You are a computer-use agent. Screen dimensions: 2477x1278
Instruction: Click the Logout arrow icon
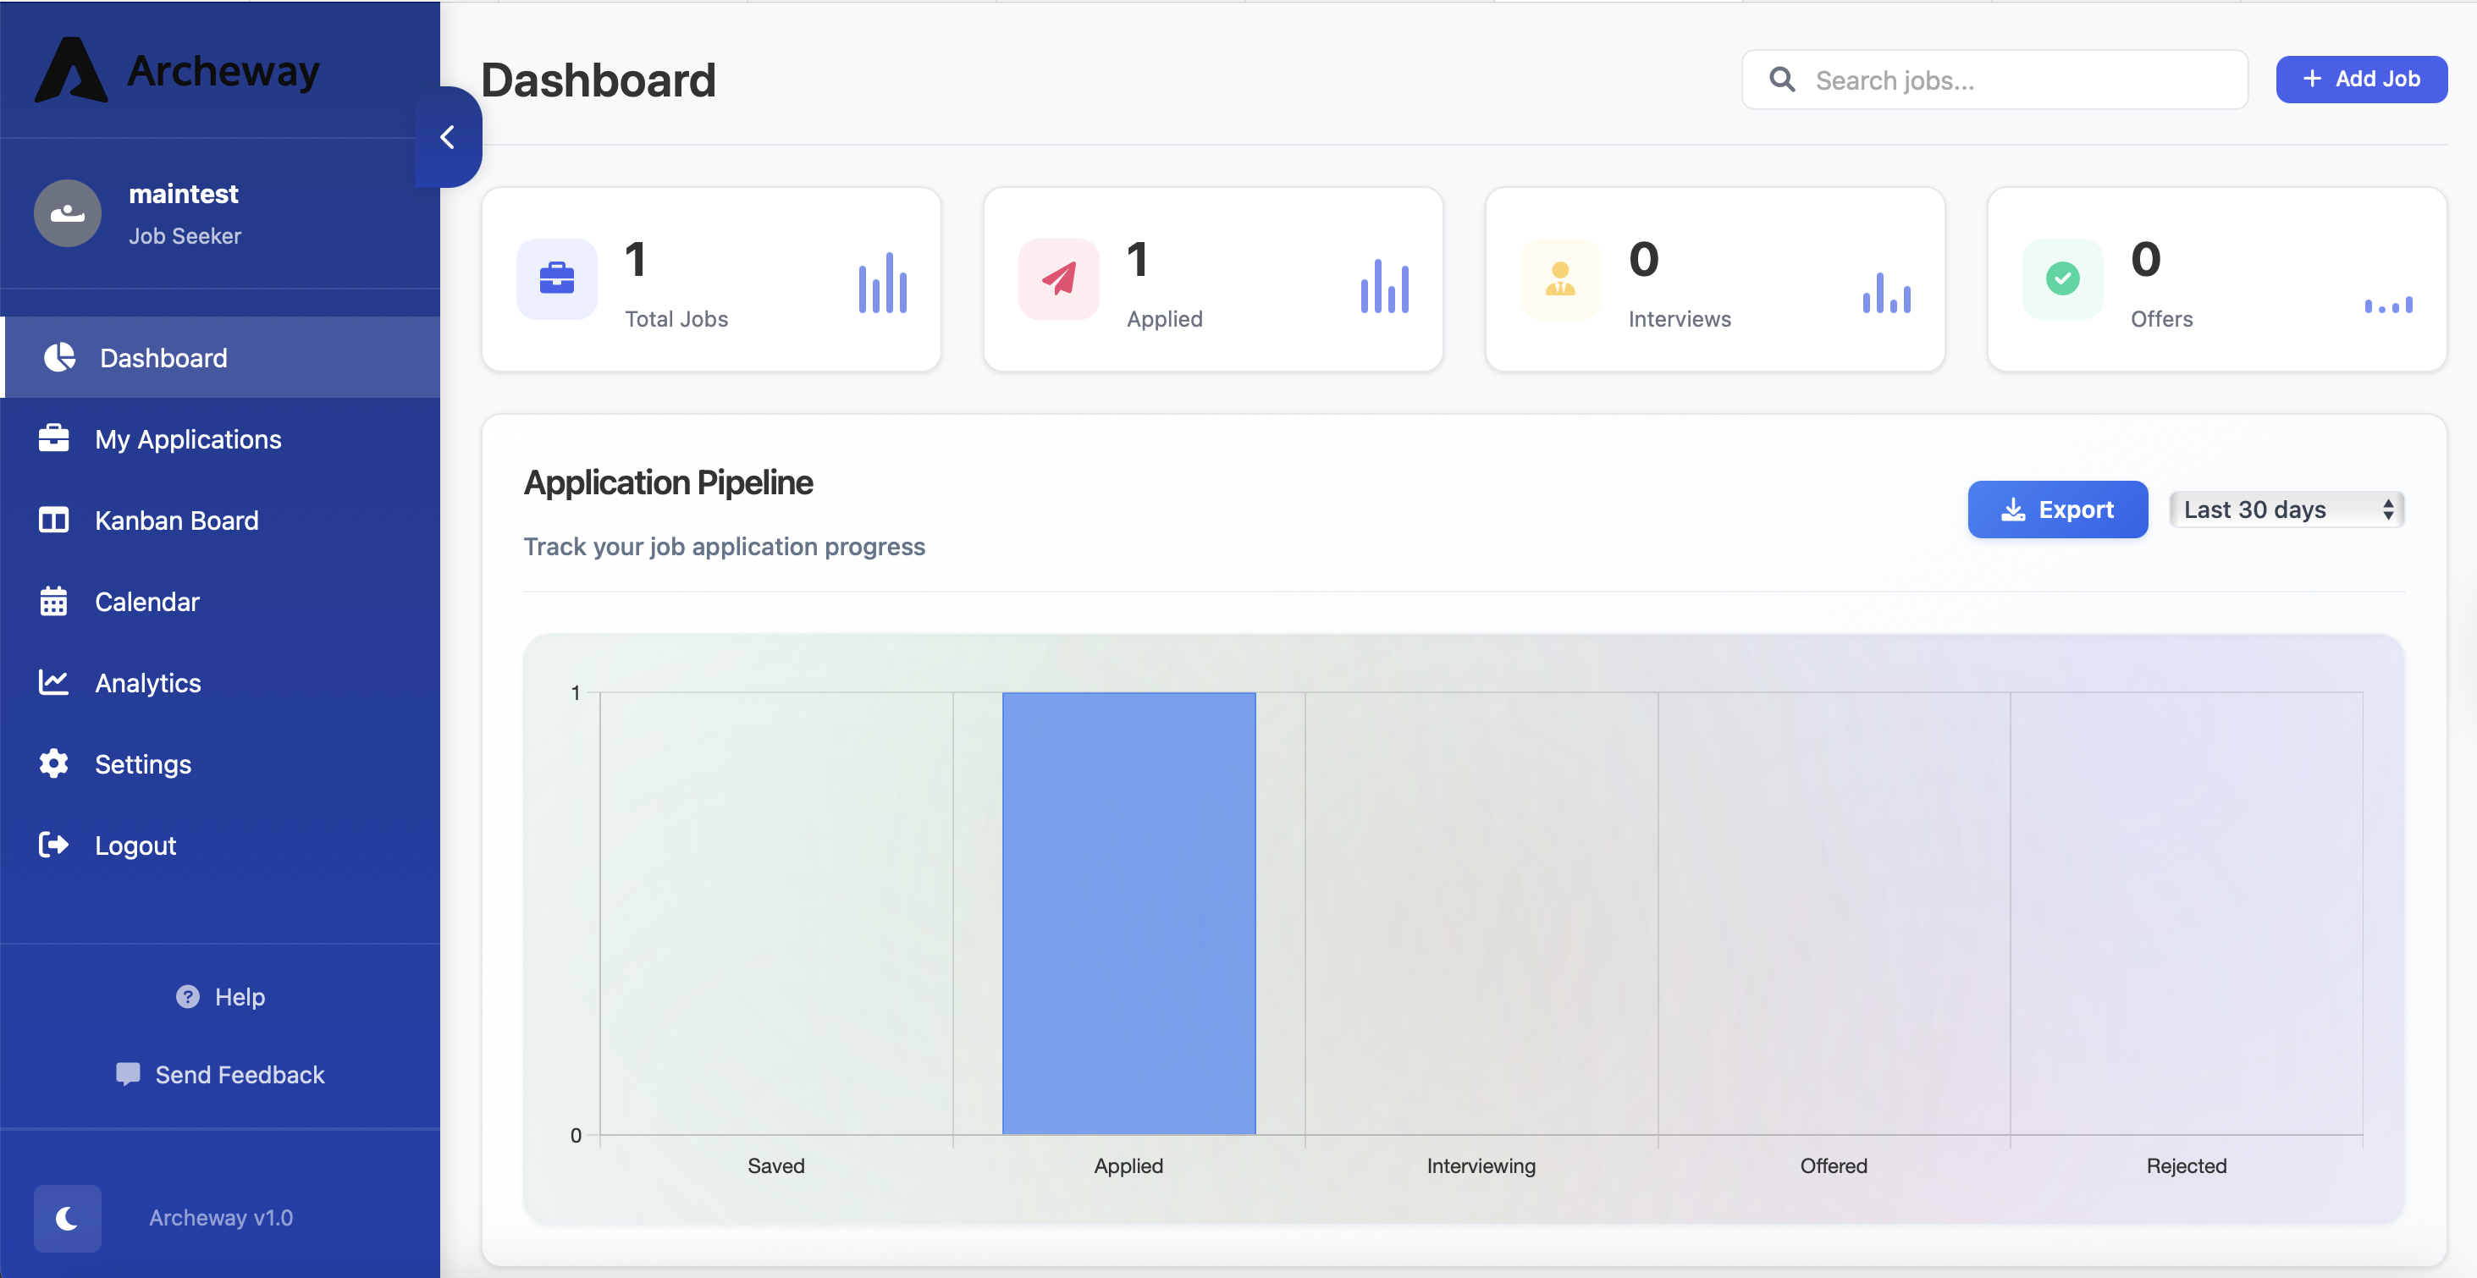point(54,845)
